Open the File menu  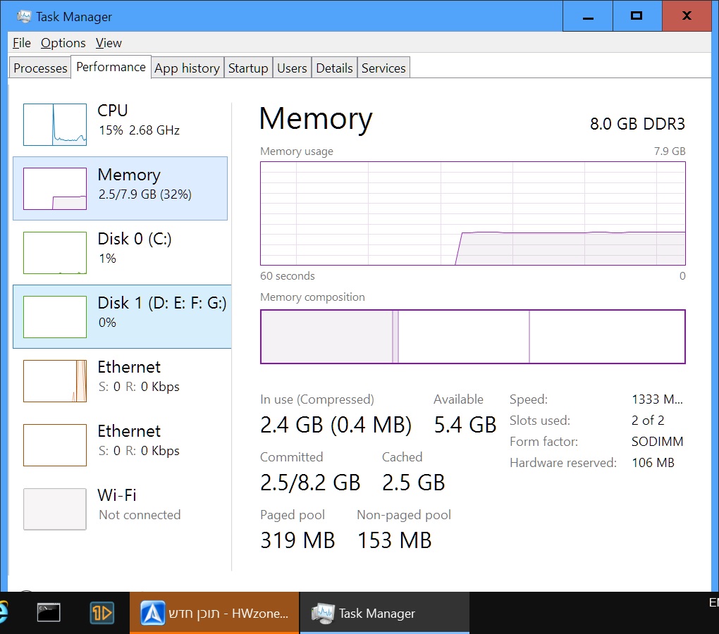(22, 42)
